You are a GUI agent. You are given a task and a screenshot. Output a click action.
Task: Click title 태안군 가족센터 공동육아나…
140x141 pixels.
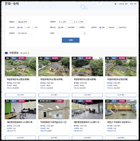click(120, 122)
